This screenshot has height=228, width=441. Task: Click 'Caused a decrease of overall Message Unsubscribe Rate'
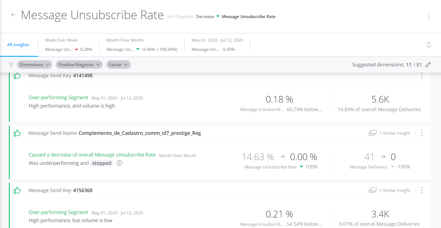coord(92,155)
